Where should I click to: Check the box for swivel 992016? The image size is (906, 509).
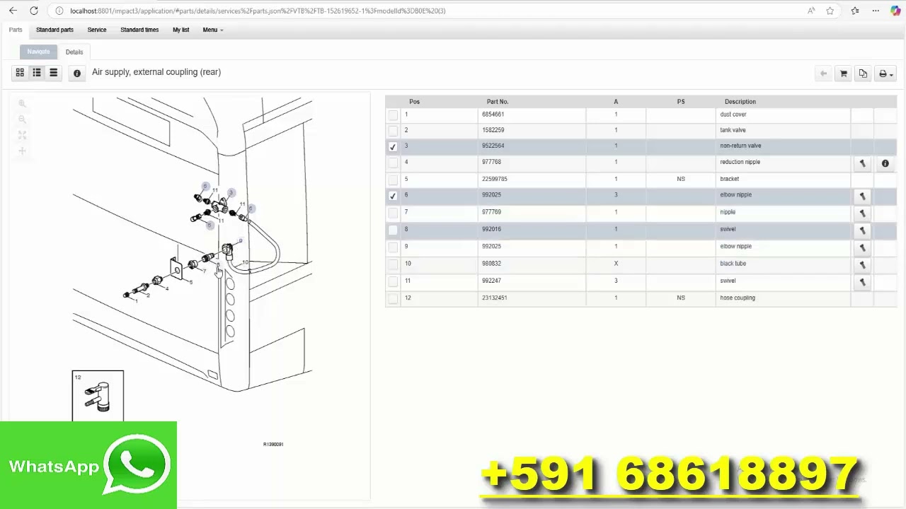[x=393, y=230]
